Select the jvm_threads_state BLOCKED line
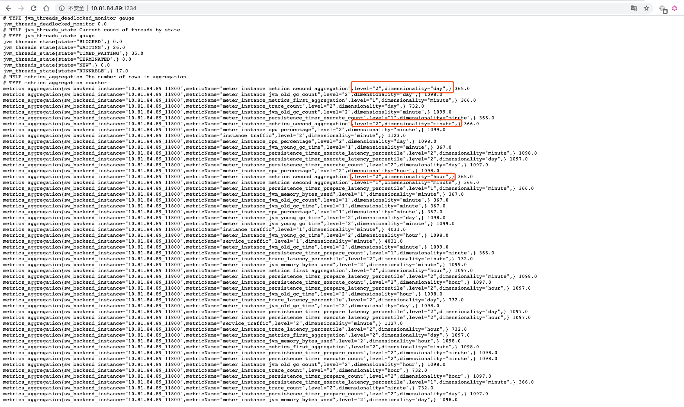 [x=63, y=41]
